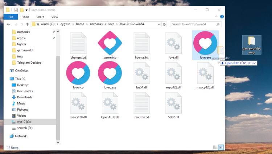
Task: Switch to large icons view layout
Action: click(x=221, y=147)
